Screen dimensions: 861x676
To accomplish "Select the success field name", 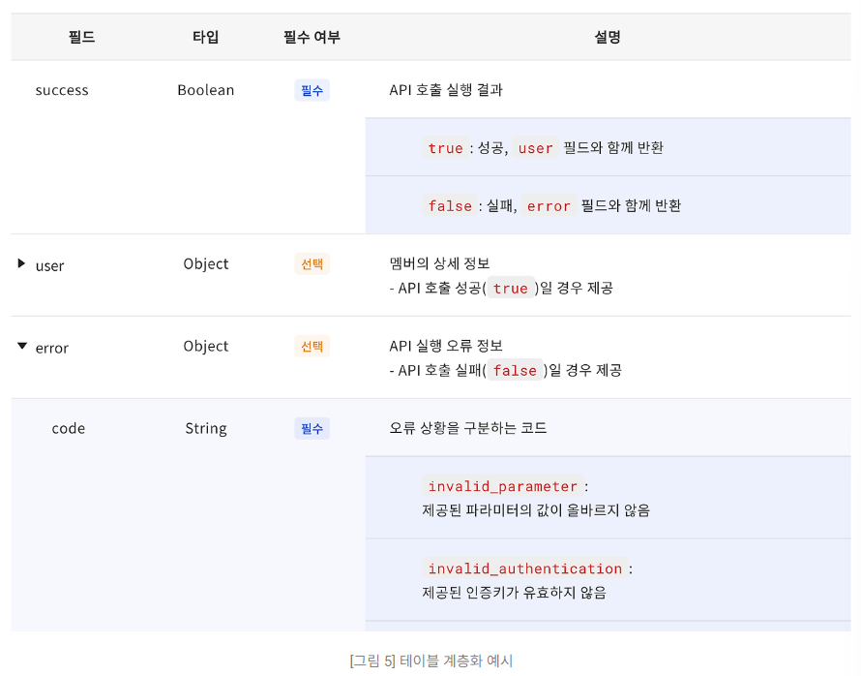I will (62, 90).
